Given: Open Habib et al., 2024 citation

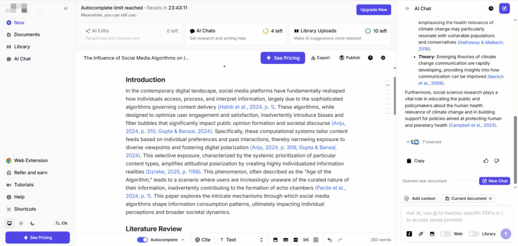Looking at the screenshot, I should [x=247, y=107].
